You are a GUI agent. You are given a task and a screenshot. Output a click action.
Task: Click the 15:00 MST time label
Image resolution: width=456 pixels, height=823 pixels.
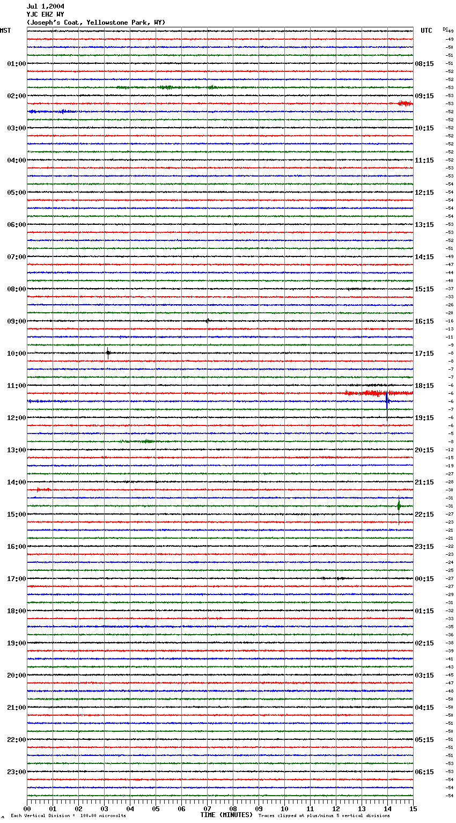17,515
